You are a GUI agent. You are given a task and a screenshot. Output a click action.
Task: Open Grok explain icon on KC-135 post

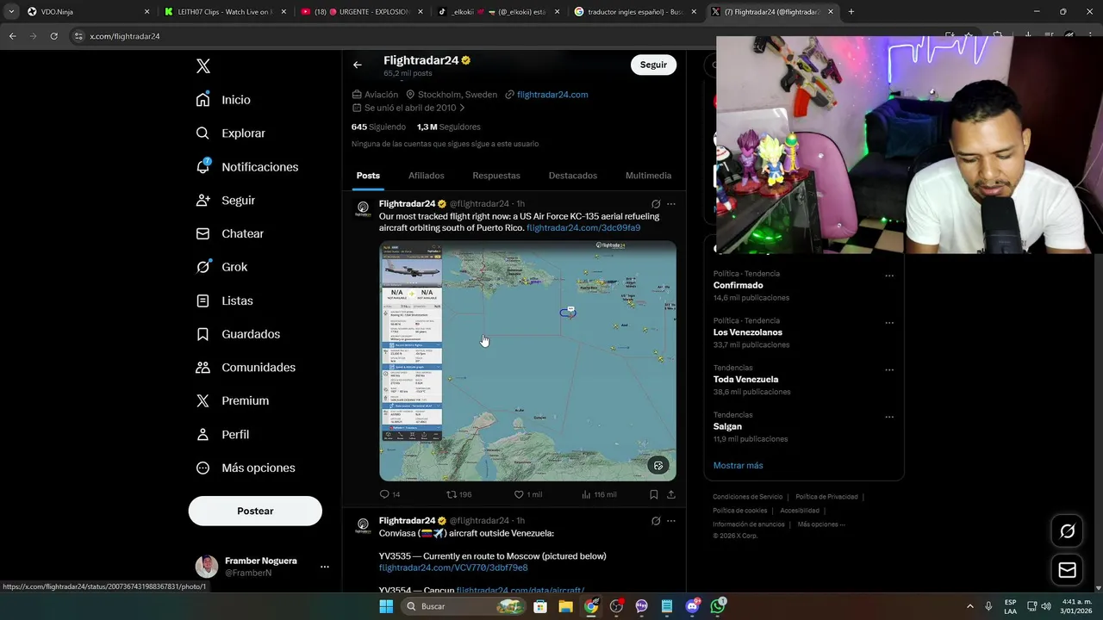[x=656, y=204]
